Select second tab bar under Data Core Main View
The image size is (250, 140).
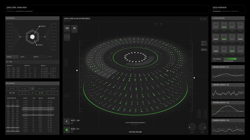point(20,11)
